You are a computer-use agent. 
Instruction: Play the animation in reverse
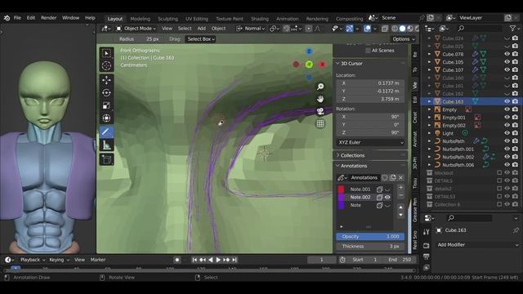pyautogui.click(x=211, y=260)
